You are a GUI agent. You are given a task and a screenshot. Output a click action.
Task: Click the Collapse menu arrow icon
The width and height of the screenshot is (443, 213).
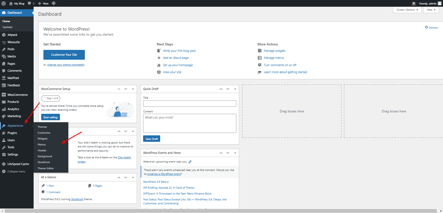coord(4,172)
